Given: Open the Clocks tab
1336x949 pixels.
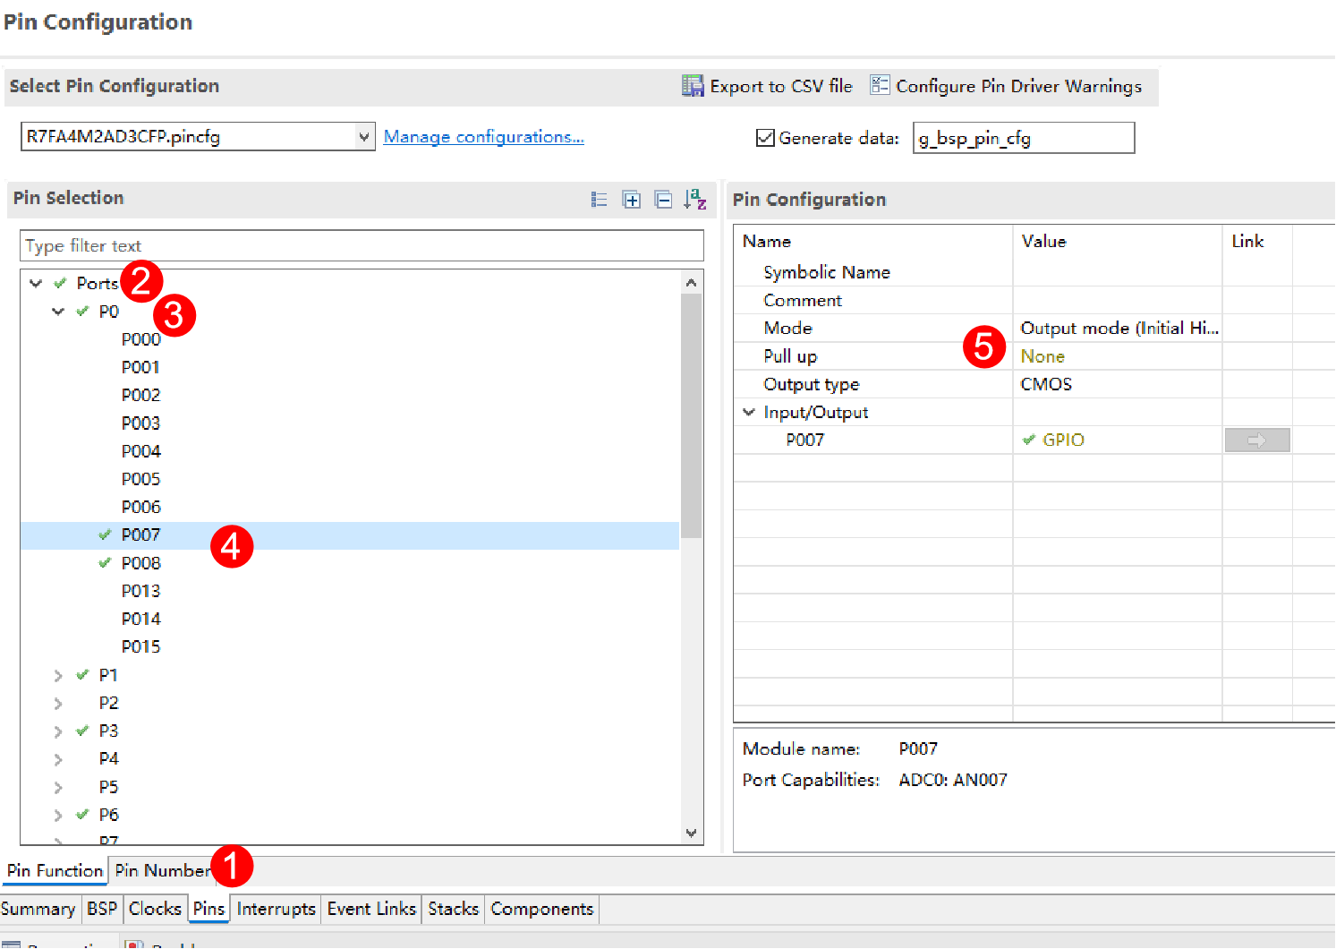Looking at the screenshot, I should 155,909.
